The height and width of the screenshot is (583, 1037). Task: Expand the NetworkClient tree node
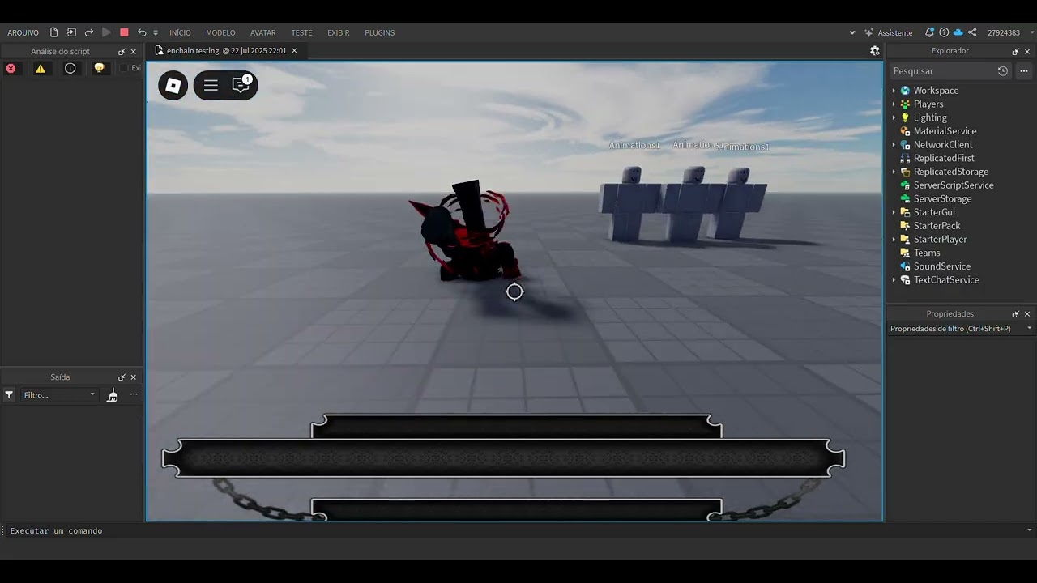[x=894, y=145]
